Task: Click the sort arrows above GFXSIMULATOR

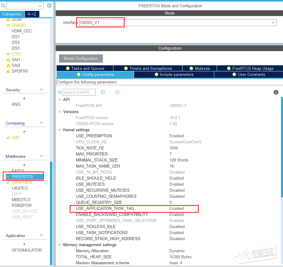Action: click(24, 245)
